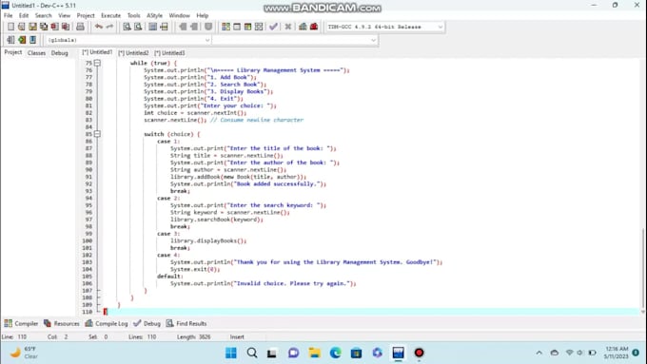Click the Open file toolbar icon
Image resolution: width=647 pixels, height=364 pixels.
pos(22,27)
